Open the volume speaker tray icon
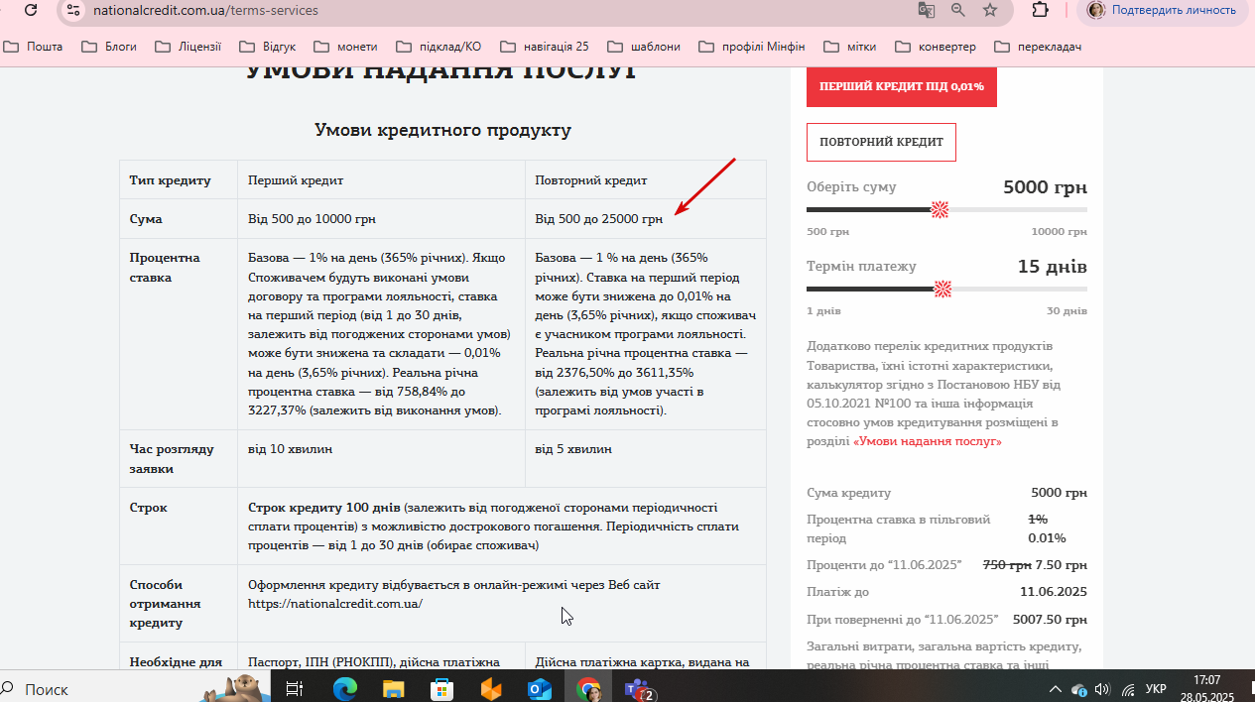The width and height of the screenshot is (1255, 702). click(x=1101, y=689)
